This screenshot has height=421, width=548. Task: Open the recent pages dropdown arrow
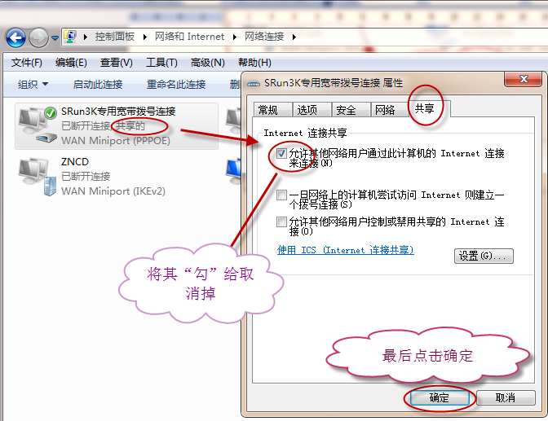point(55,37)
